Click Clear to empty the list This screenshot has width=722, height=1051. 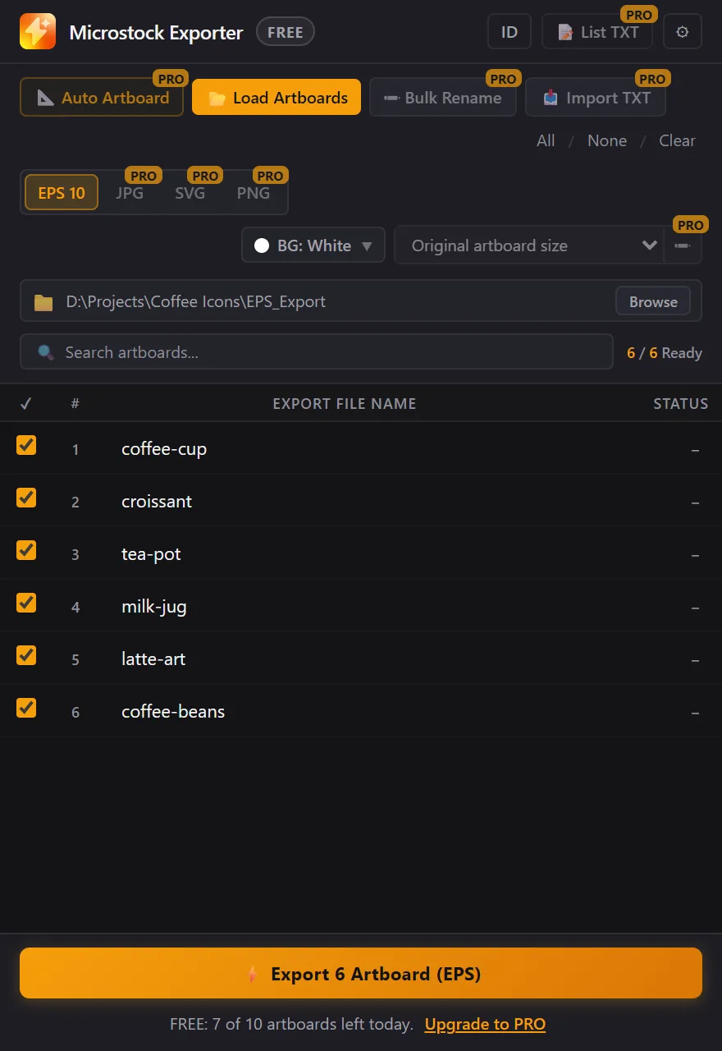pos(677,140)
